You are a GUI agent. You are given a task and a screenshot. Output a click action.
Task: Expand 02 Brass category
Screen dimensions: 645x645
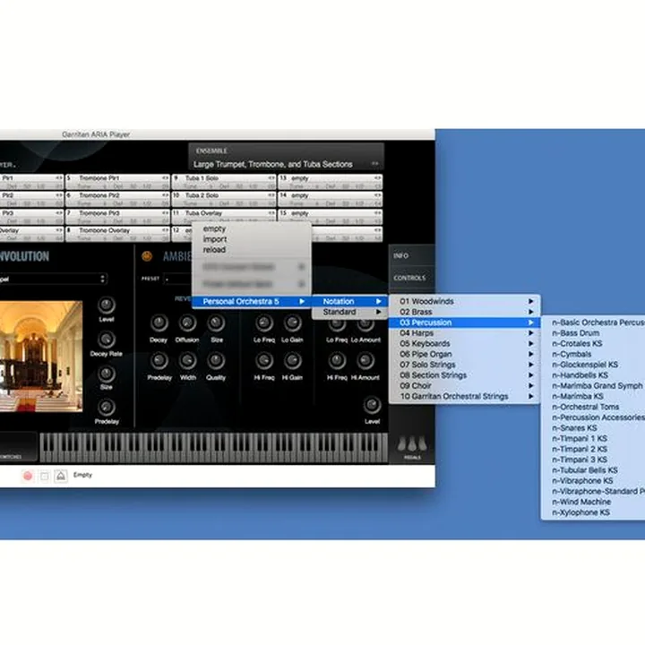point(464,313)
